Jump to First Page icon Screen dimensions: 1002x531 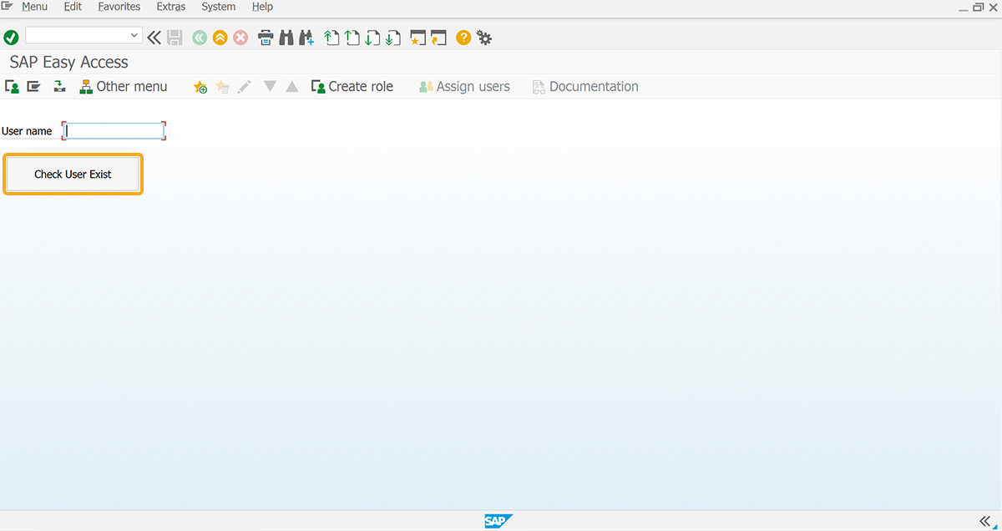(331, 38)
